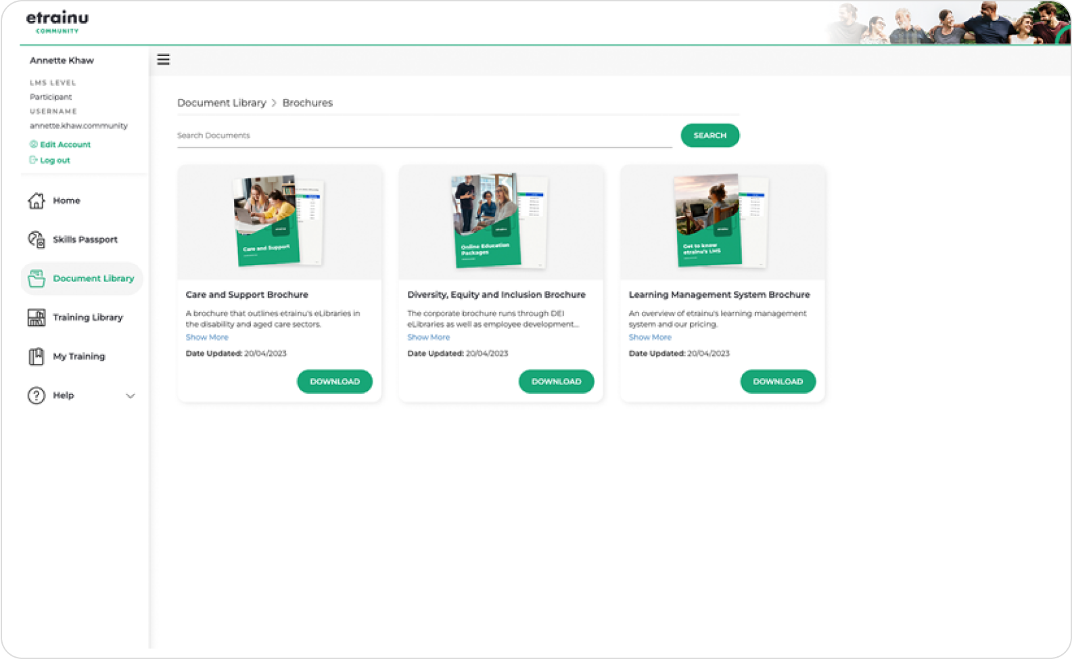Expand the Help menu chevron
The width and height of the screenshot is (1072, 659).
[x=131, y=396]
